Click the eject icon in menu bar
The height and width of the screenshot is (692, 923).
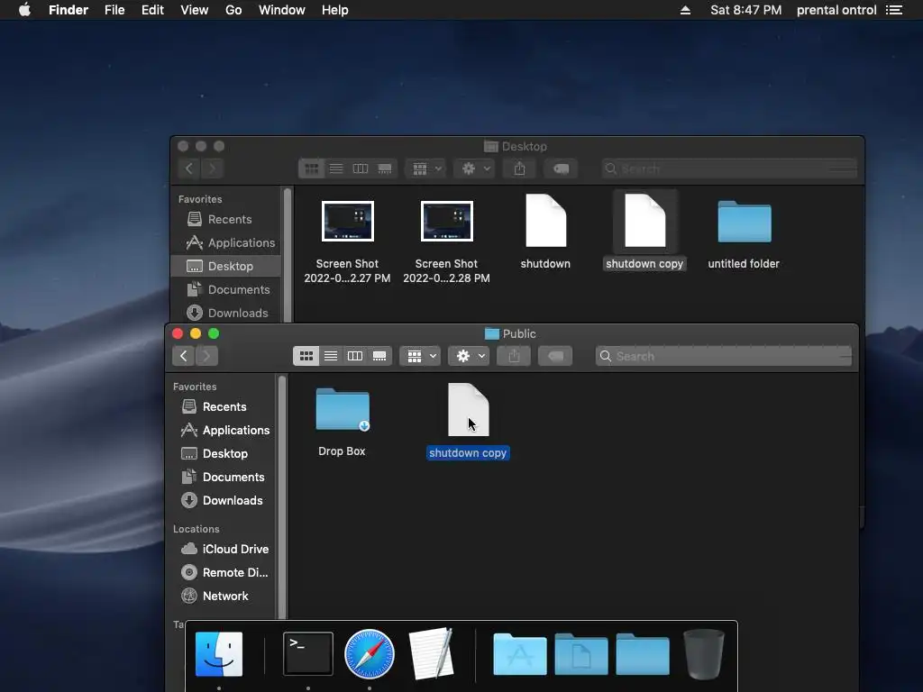685,10
